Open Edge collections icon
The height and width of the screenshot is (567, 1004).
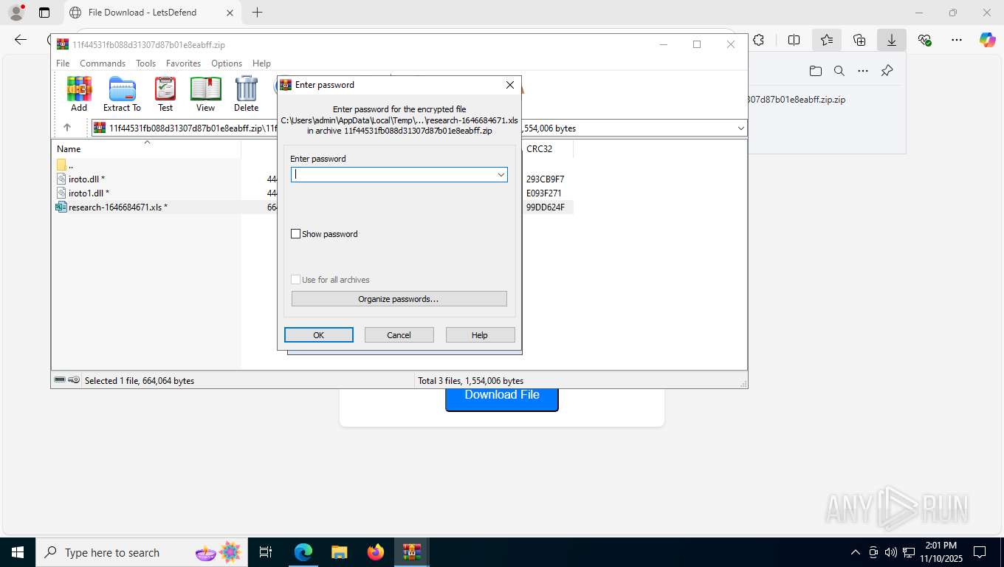point(859,40)
